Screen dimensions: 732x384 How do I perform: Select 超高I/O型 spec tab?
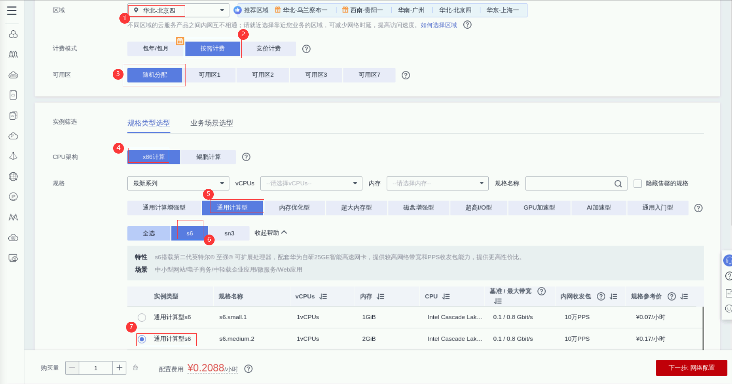[x=478, y=208]
